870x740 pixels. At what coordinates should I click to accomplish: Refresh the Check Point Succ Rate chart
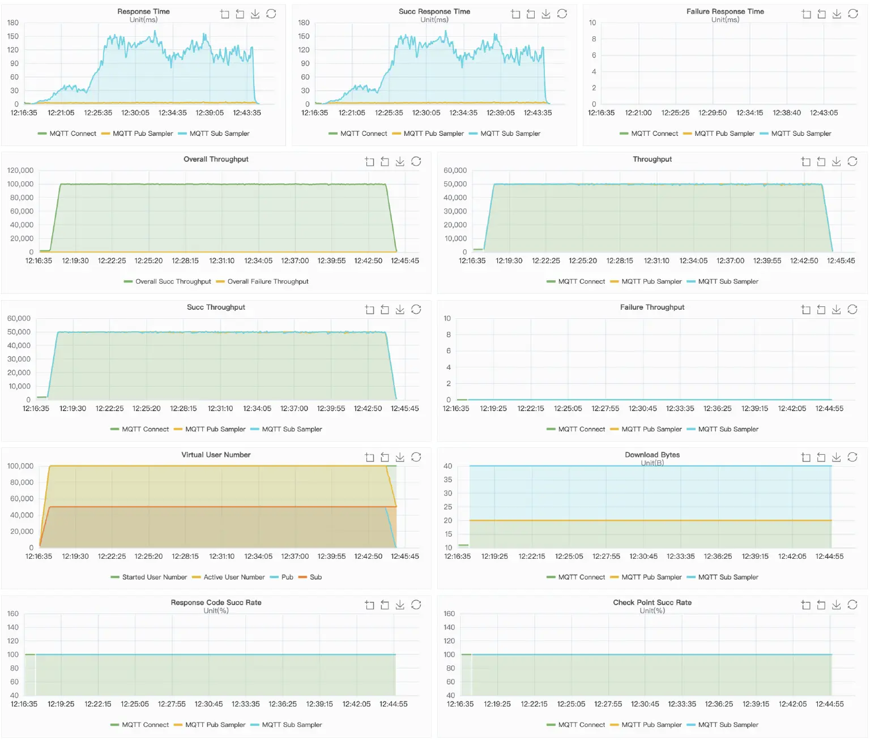coord(851,605)
